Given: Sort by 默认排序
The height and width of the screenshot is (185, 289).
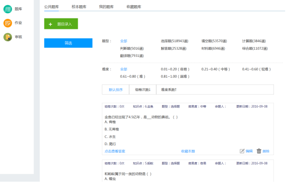Looking at the screenshot, I should click(x=116, y=90).
